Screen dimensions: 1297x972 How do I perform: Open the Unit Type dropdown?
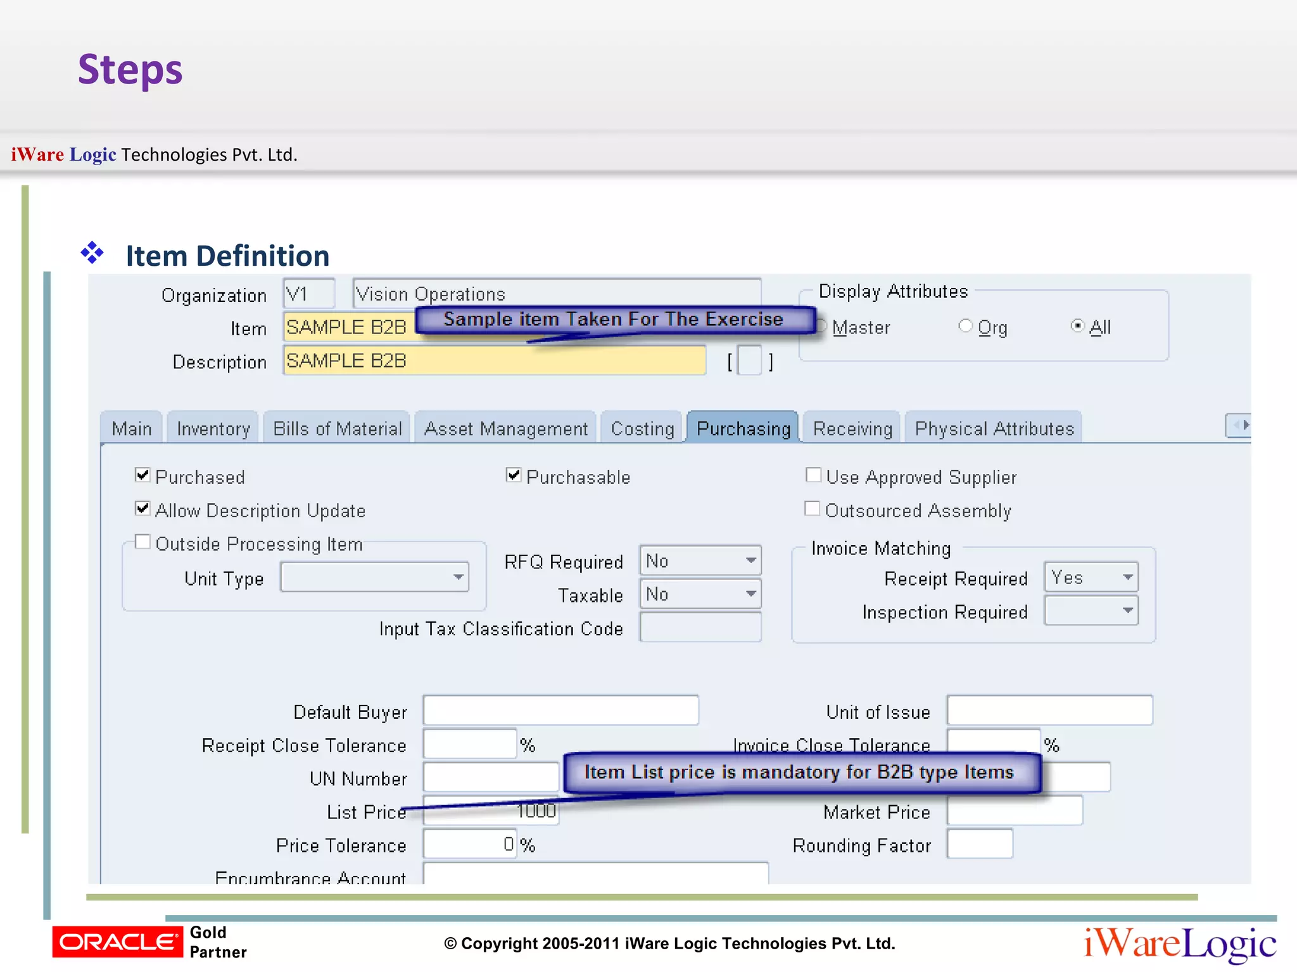pos(375,577)
